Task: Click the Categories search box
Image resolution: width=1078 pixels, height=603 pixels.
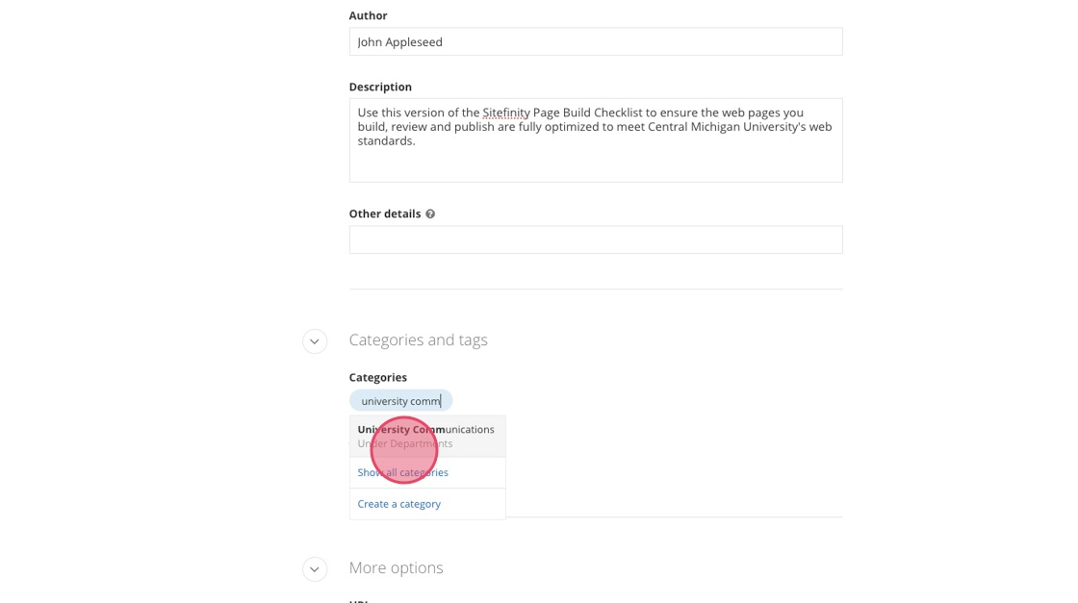Action: [401, 401]
